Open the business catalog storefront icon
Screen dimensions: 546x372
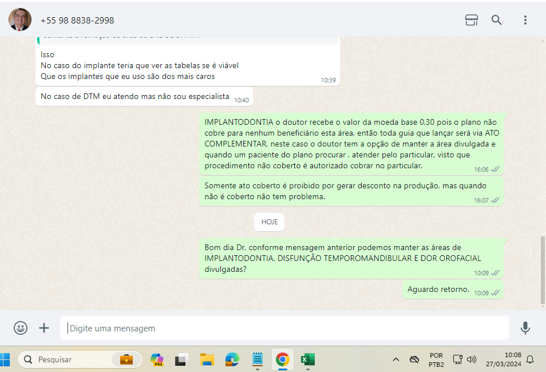(472, 20)
